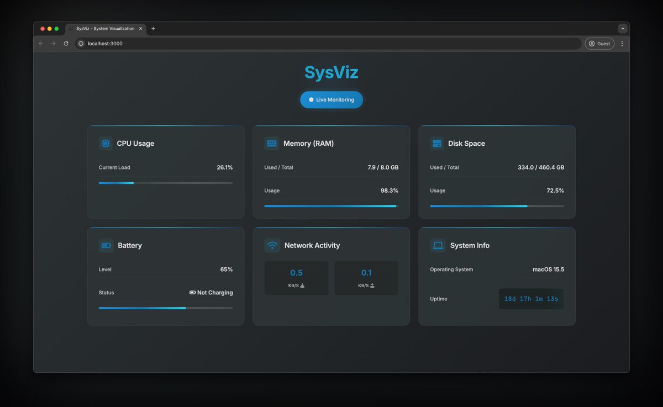This screenshot has width=663, height=407.
Task: Click the Disk Space Usage progress bar
Action: [497, 206]
